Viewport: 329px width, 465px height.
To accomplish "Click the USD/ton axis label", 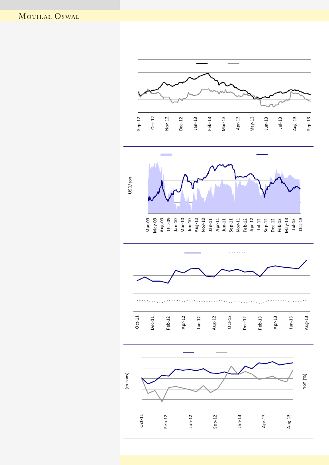I will pos(130,186).
